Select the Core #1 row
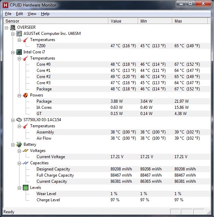The image size is (214, 217). coord(123,71)
